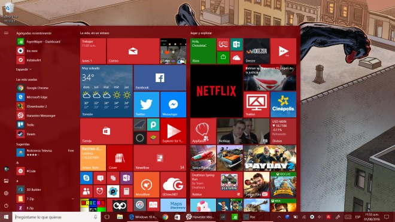Toggle the Start hamburger menu
This screenshot has width=395, height=222.
[x=6, y=33]
